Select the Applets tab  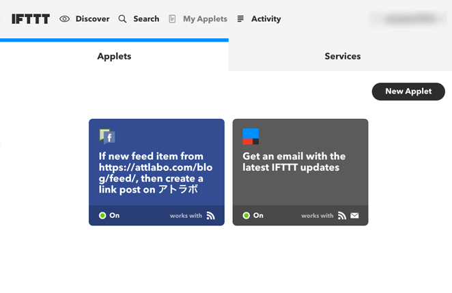coord(114,56)
